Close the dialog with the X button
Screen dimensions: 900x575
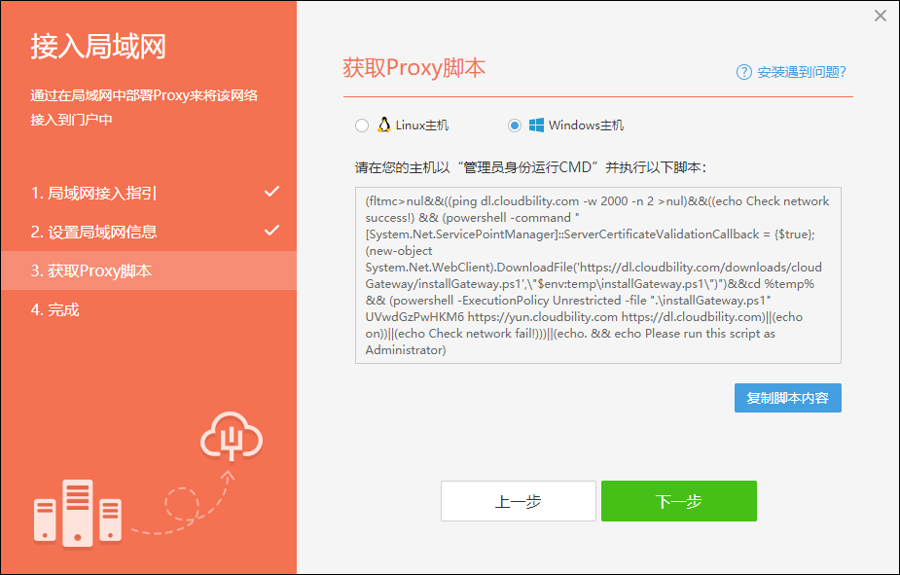tap(880, 16)
